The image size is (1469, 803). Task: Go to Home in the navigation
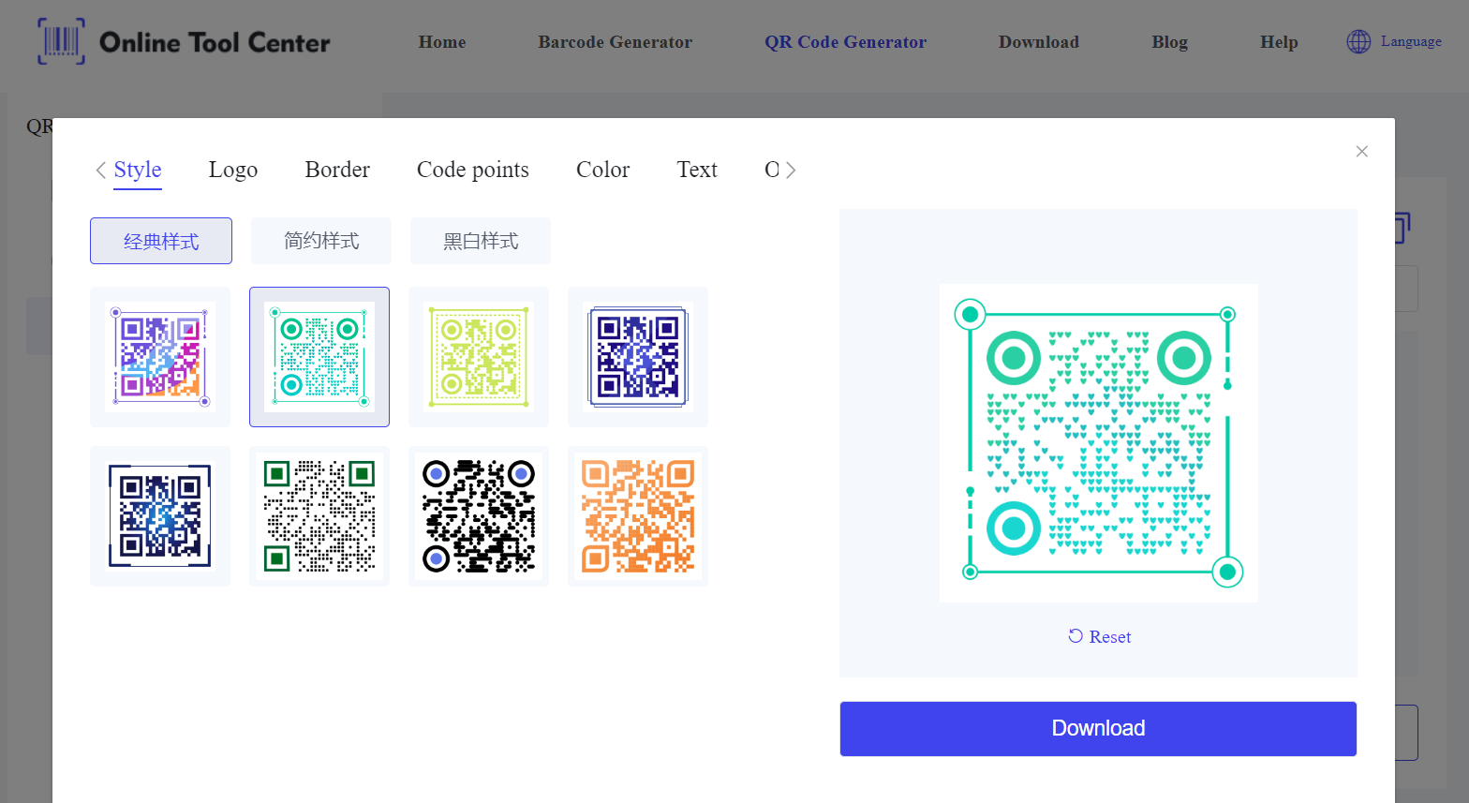coord(442,42)
